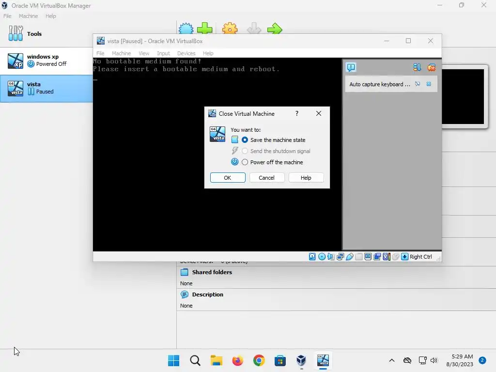
Task: Open Machine menu in VirtualBox Manager
Action: click(x=28, y=16)
